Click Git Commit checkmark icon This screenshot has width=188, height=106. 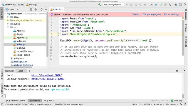click(161, 5)
